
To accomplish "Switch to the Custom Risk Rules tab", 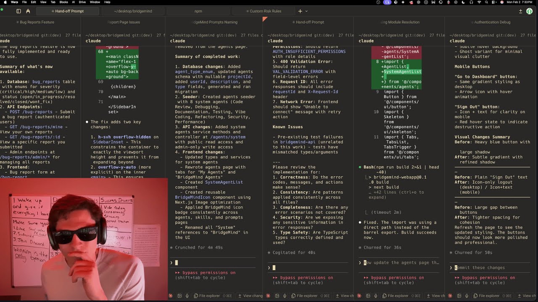I will 264,11.
